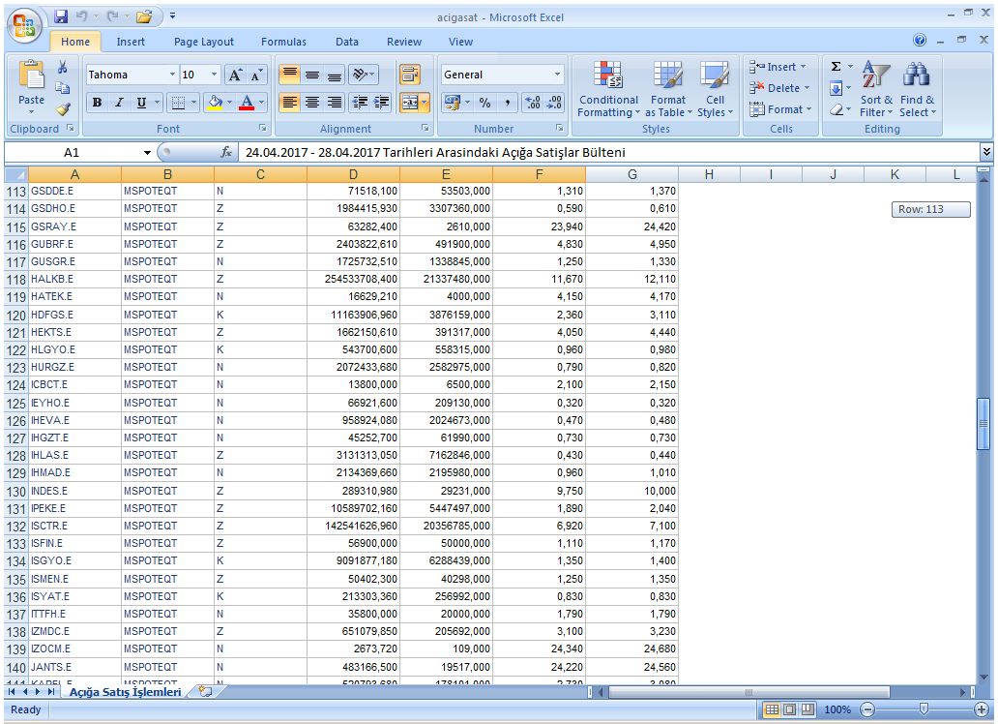Image resolution: width=998 pixels, height=724 pixels.
Task: Open the font name Tahoma dropdown
Action: (x=172, y=75)
